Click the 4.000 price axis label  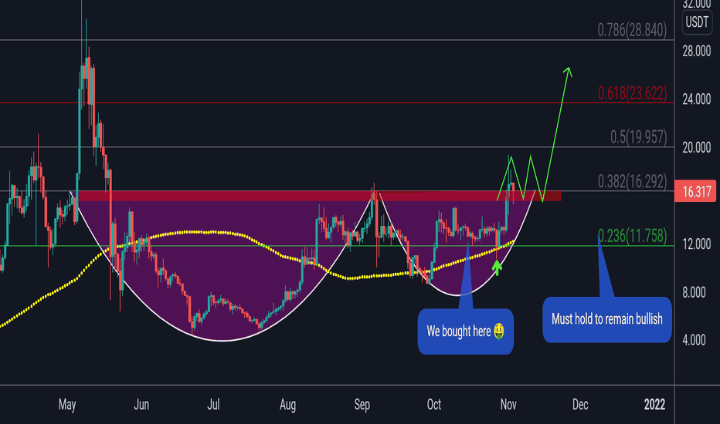(x=696, y=340)
